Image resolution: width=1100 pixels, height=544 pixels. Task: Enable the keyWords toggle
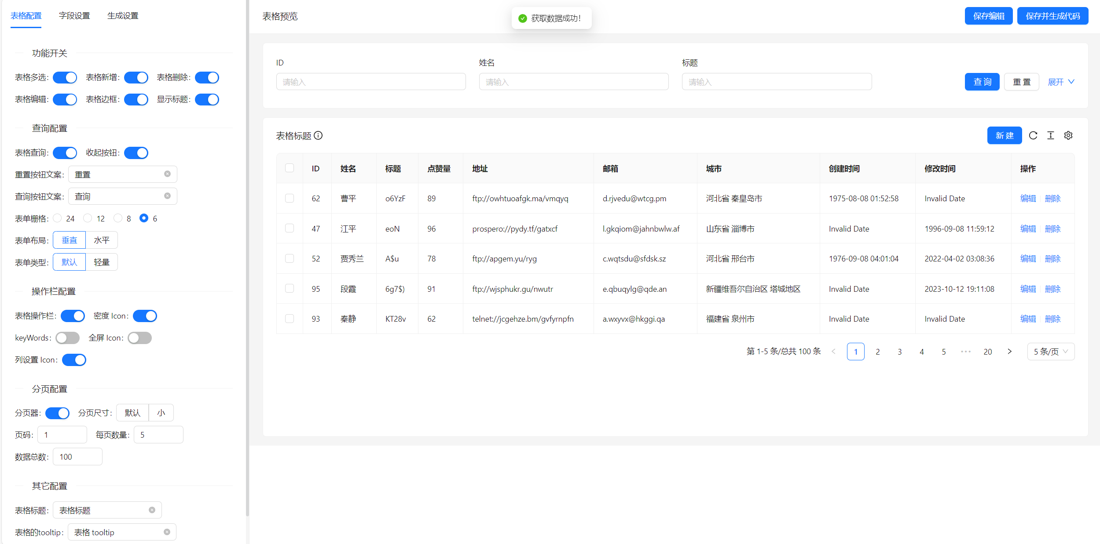67,337
